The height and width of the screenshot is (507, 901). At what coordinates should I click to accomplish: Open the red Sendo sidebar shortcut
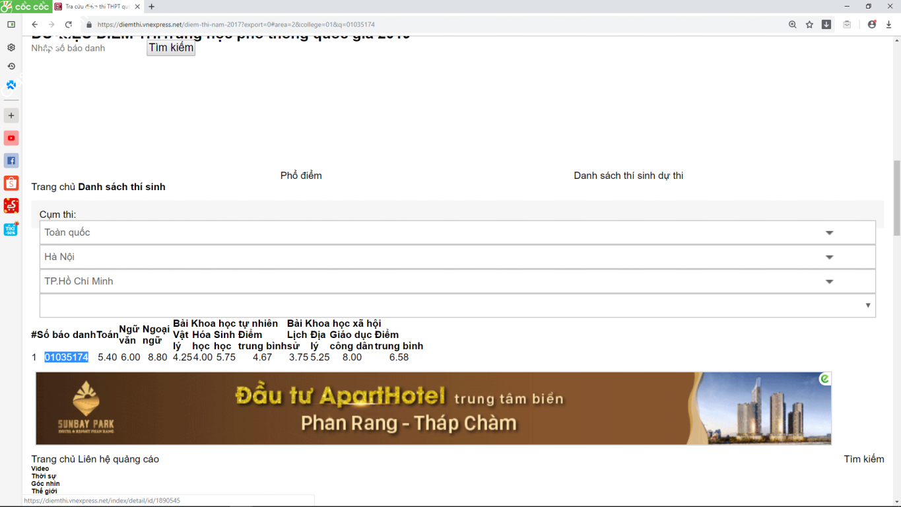click(11, 205)
